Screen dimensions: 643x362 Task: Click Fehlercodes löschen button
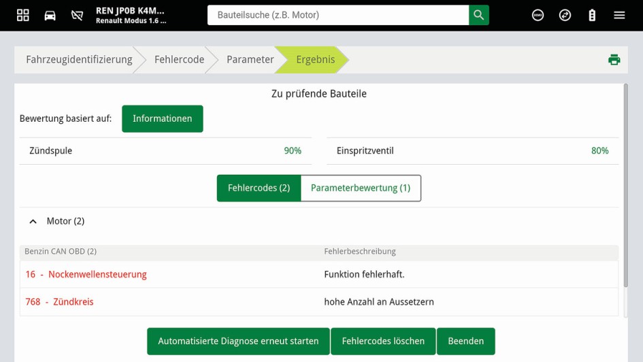point(383,341)
